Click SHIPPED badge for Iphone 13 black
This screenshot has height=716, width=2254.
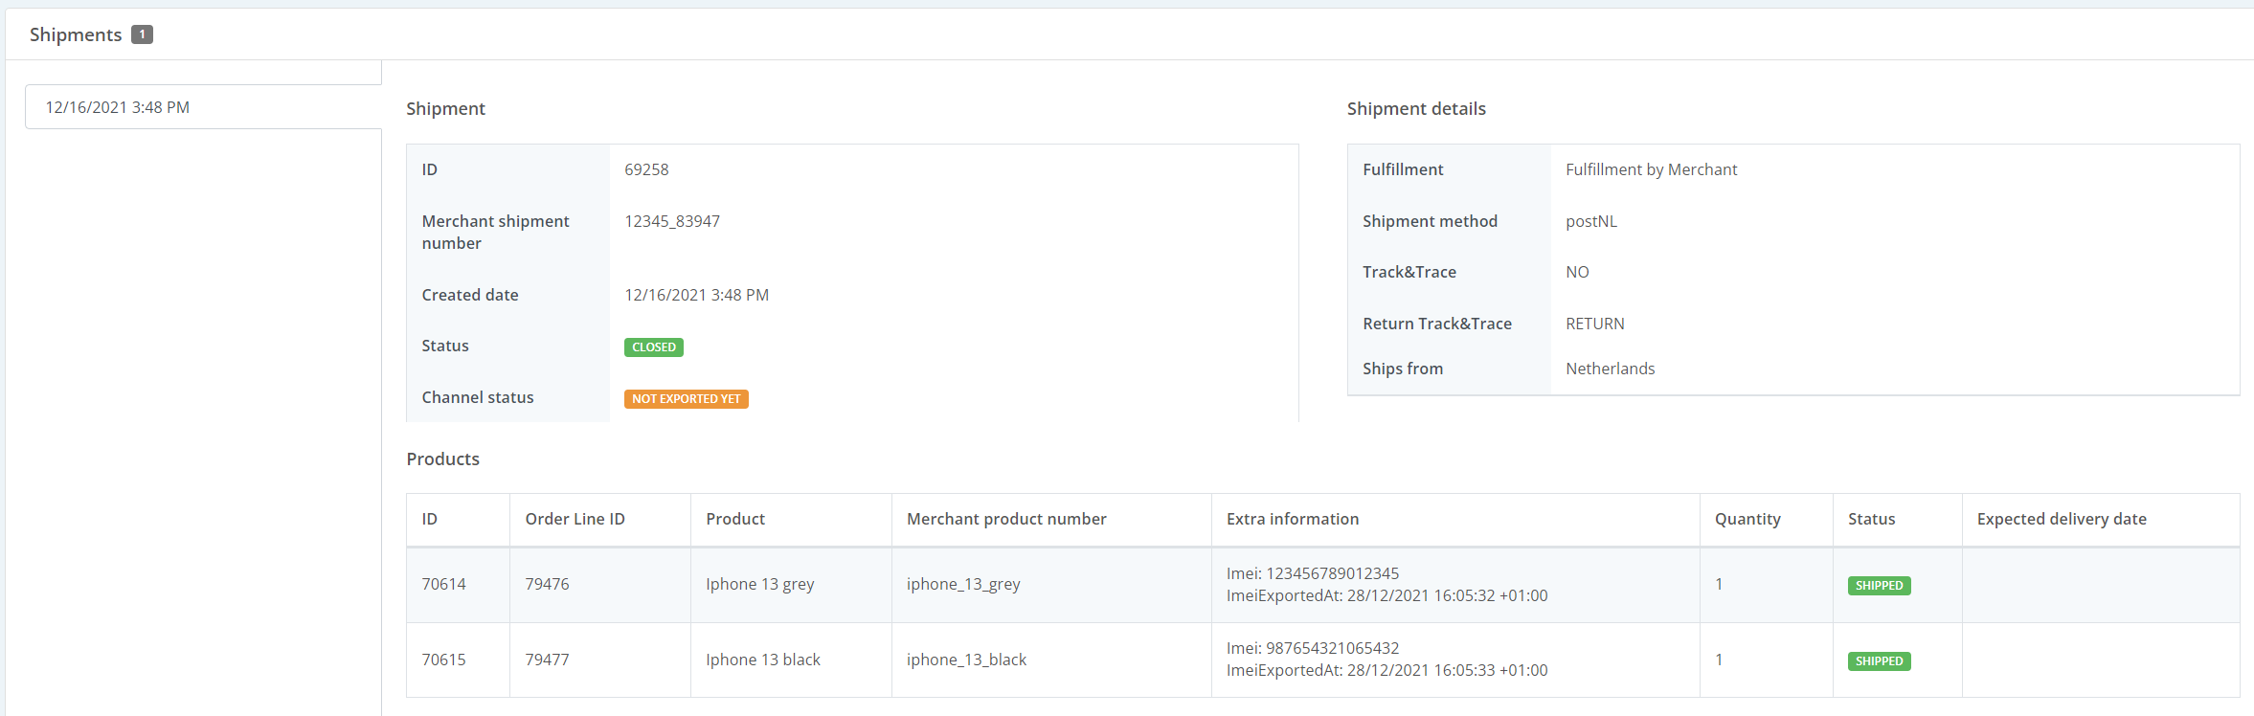coord(1879,661)
